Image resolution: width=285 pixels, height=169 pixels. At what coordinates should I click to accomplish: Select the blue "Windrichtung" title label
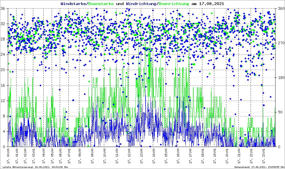click(x=142, y=4)
